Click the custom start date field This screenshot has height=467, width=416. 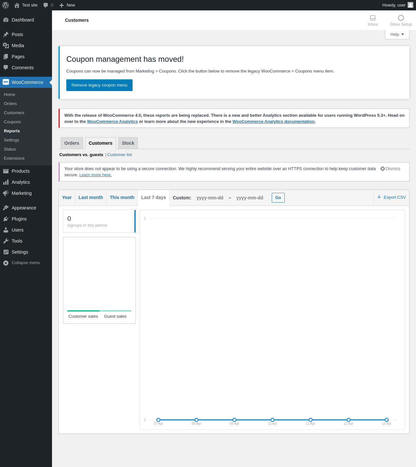click(x=210, y=198)
